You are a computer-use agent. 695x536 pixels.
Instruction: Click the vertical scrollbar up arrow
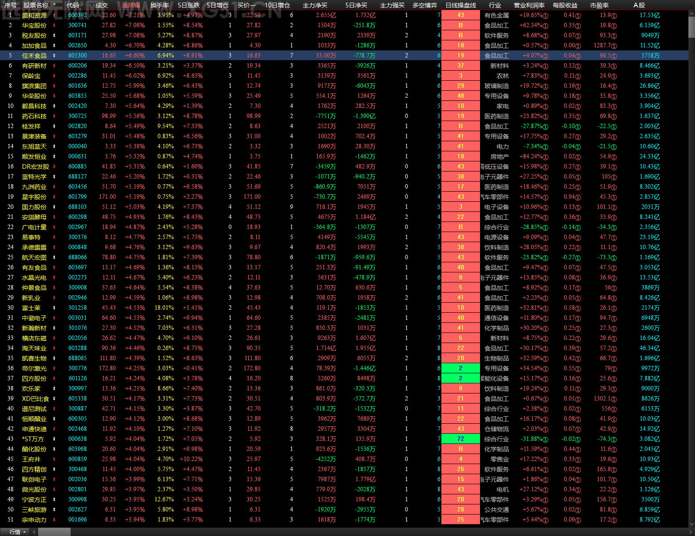point(691,14)
